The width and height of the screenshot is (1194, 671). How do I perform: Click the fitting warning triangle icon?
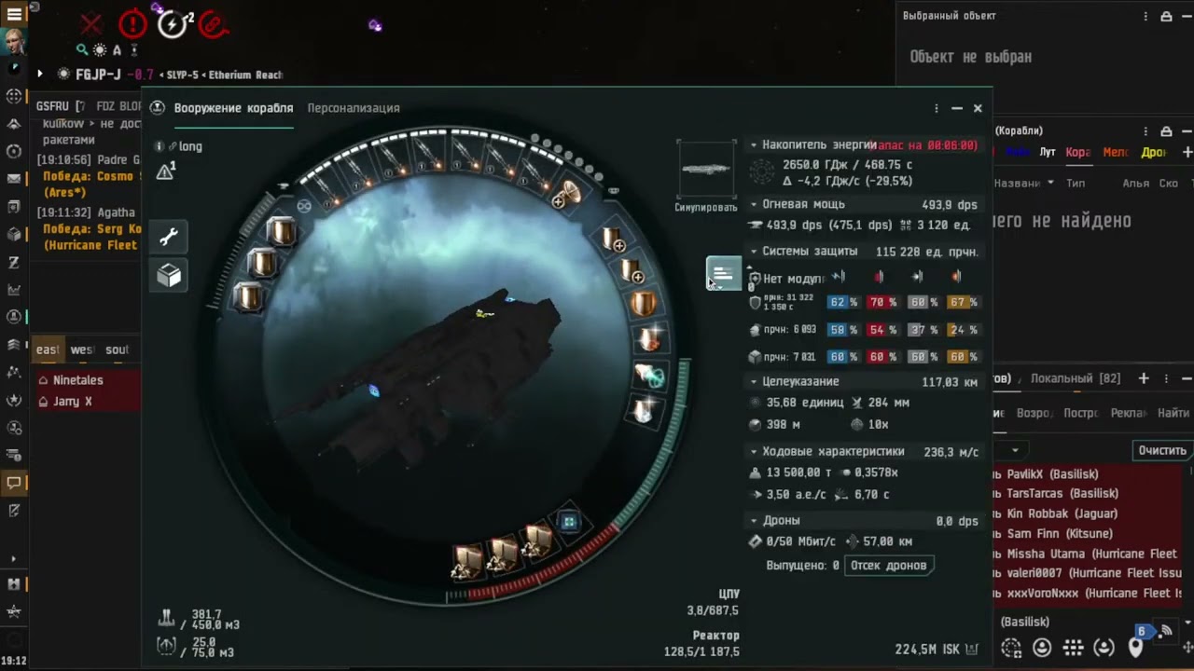click(x=166, y=171)
